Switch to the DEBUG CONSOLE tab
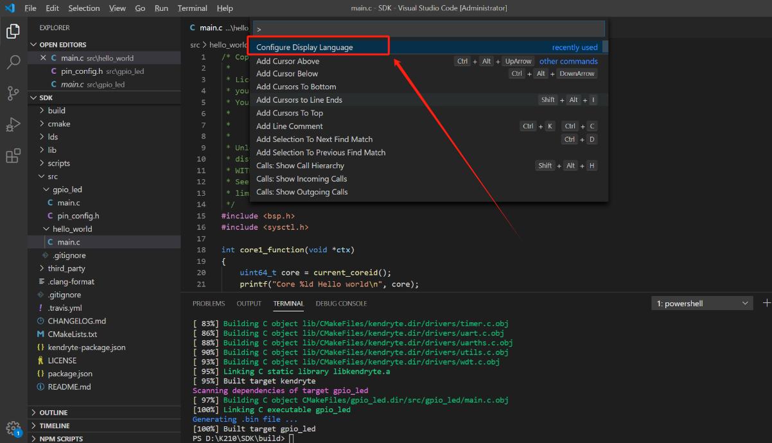The height and width of the screenshot is (443, 772). point(341,304)
